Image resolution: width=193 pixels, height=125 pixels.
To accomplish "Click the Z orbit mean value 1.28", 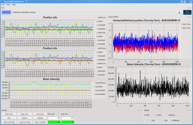I will [x=162, y=121].
